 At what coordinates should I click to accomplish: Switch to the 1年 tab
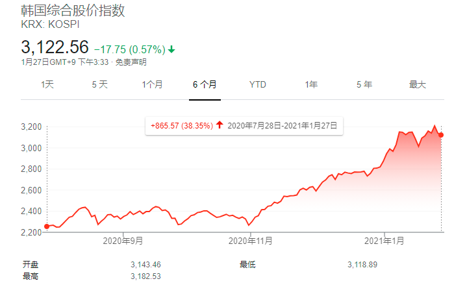[311, 84]
